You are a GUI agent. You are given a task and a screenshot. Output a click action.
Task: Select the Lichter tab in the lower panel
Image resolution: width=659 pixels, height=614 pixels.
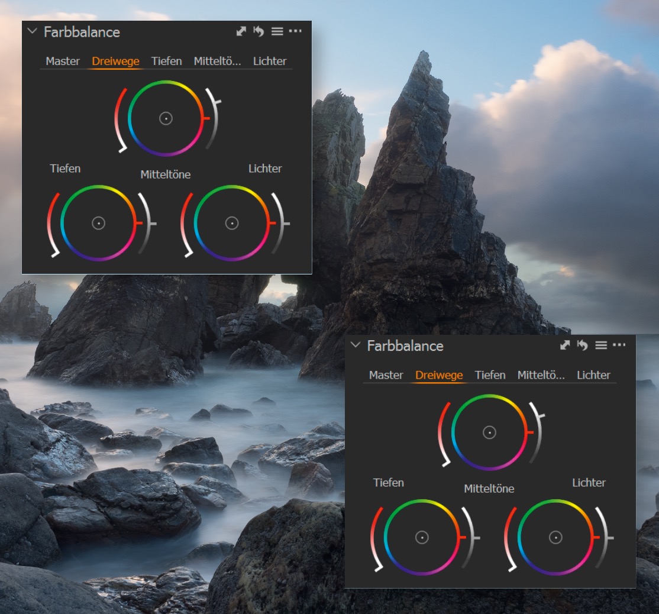(593, 375)
